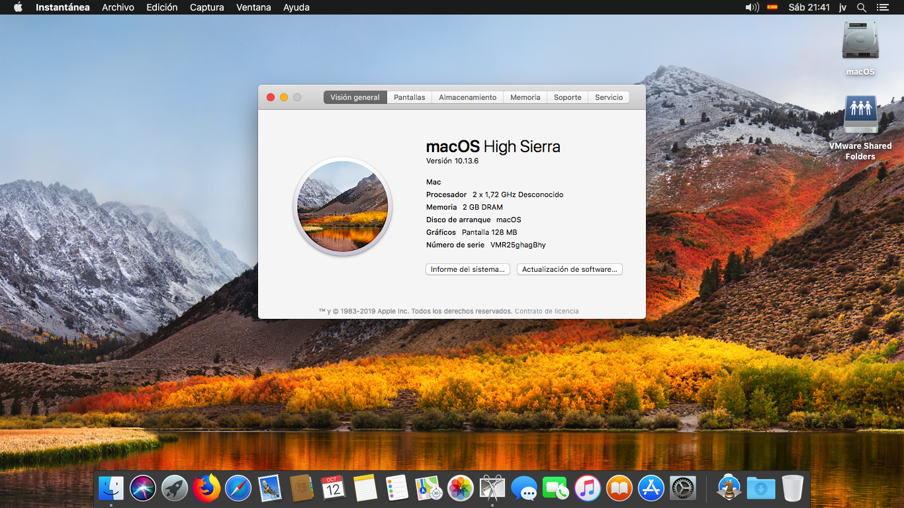The height and width of the screenshot is (508, 904).
Task: Open Messages speech bubble icon
Action: [524, 489]
